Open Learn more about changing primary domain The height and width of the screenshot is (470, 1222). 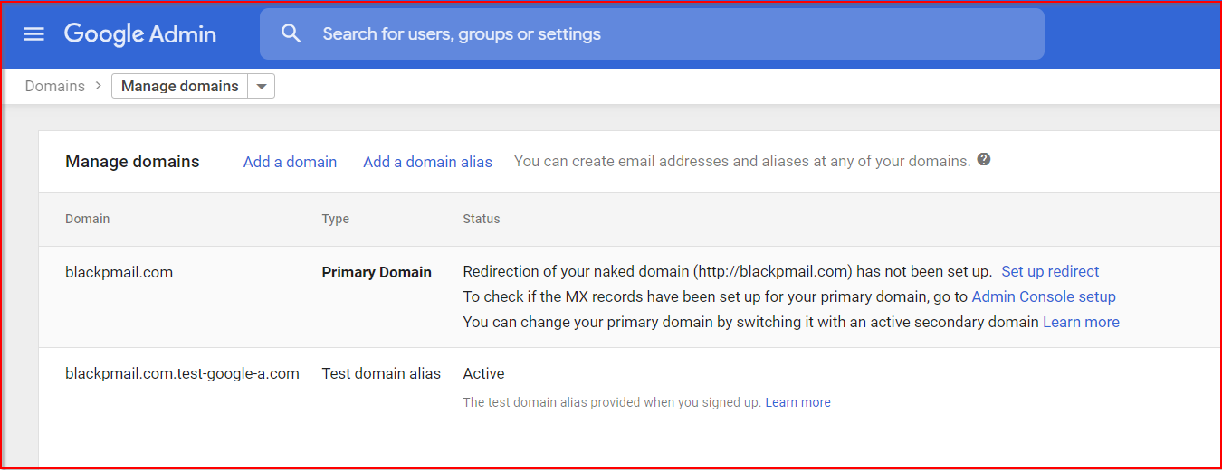pos(1081,322)
